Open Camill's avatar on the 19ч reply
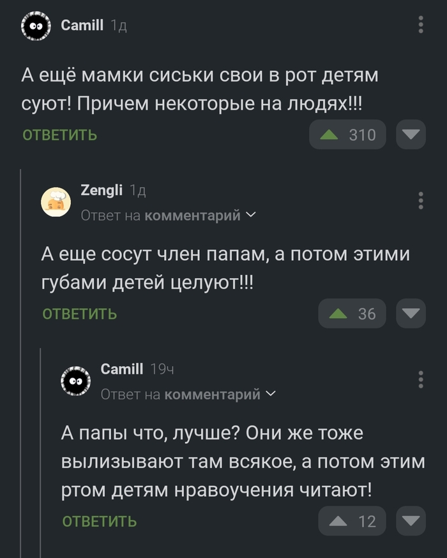 click(x=76, y=381)
